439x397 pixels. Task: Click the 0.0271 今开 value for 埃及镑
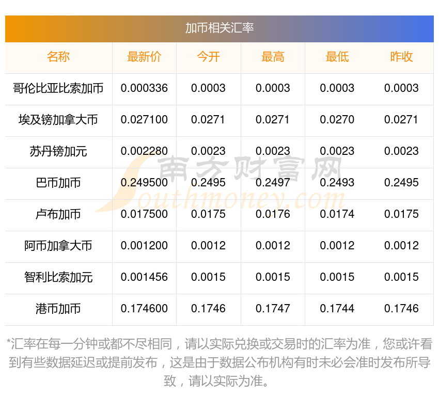pos(208,120)
